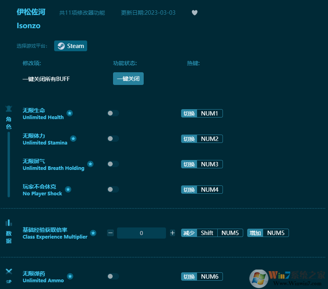Toggle the Unlimited Ammo switch
Screen dimensions: 328x289
tap(113, 276)
